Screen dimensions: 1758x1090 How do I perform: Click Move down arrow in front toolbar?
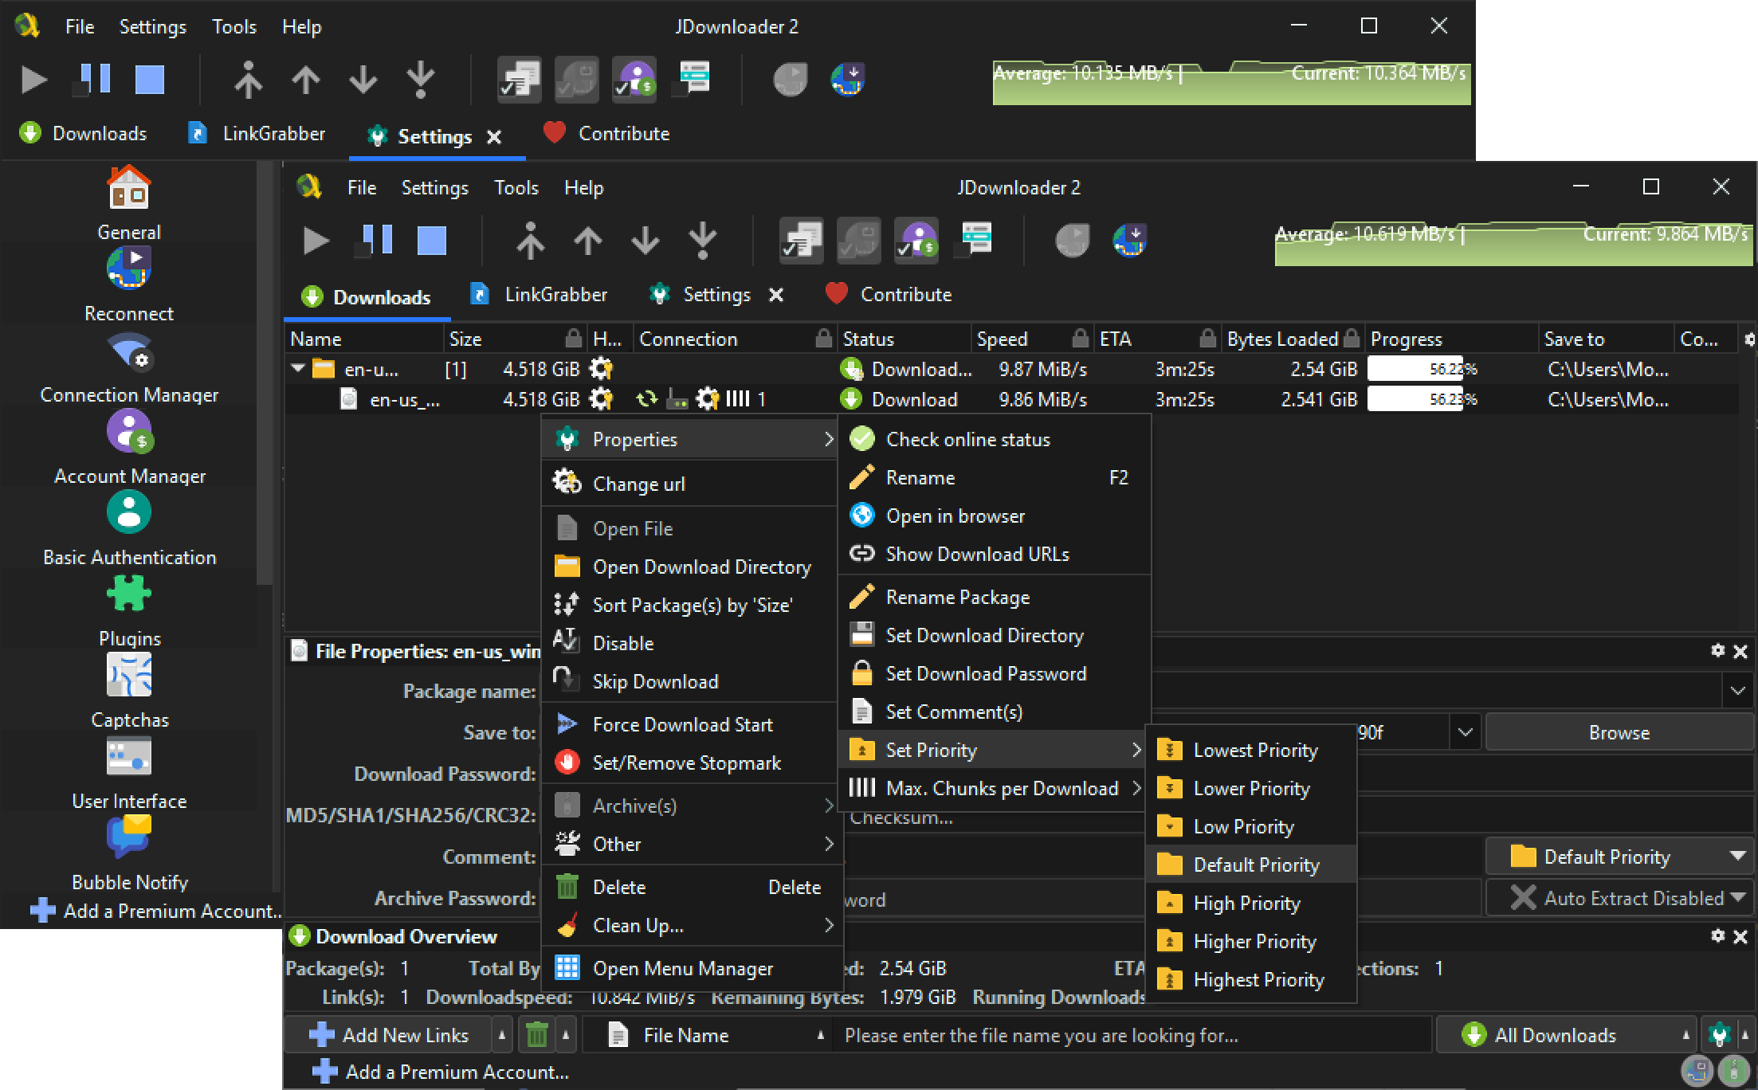click(x=646, y=241)
